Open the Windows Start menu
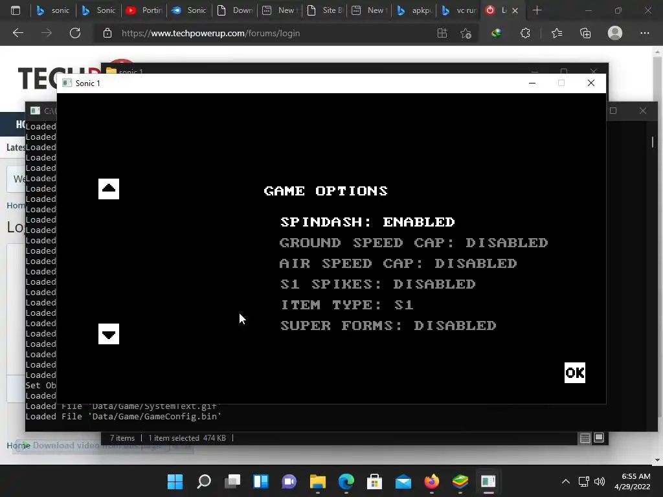 click(x=175, y=481)
